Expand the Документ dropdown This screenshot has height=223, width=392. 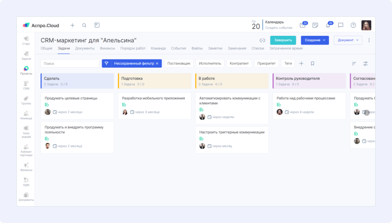tap(348, 40)
